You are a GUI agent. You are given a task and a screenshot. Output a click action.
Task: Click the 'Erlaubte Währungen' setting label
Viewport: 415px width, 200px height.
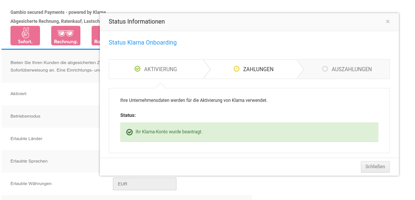(x=31, y=184)
